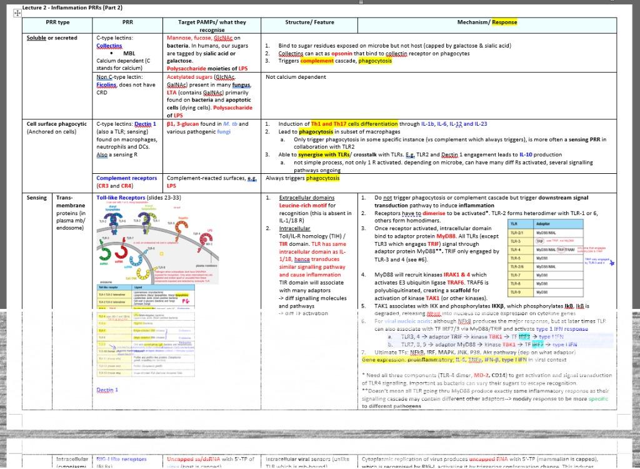640x469 pixels.
Task: Click the blue 'IL-10' text
Action: pos(526,155)
